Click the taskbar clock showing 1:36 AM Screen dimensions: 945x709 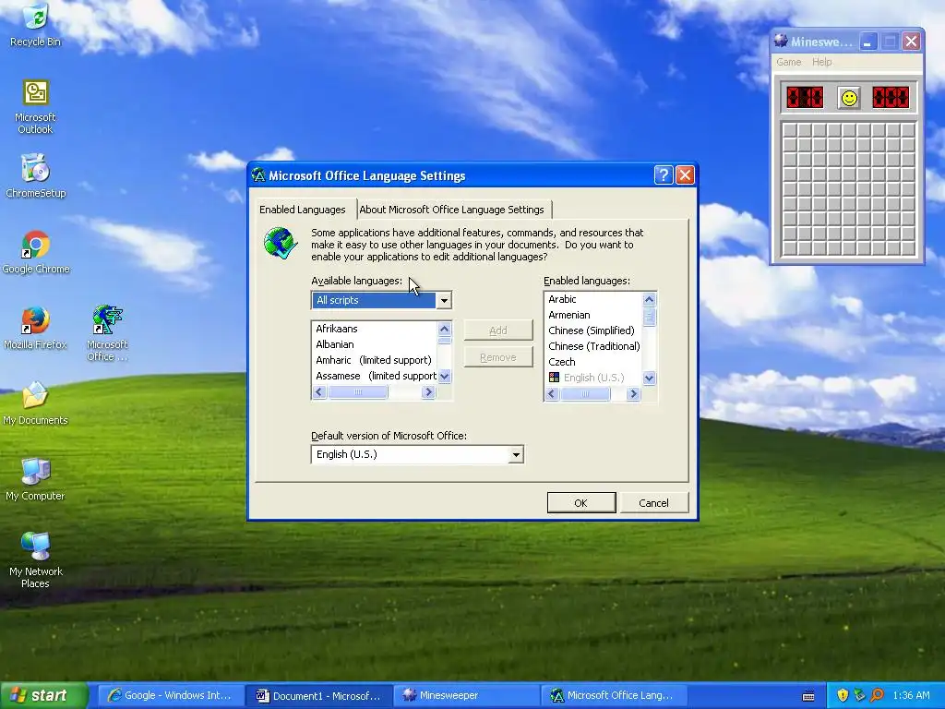[911, 695]
